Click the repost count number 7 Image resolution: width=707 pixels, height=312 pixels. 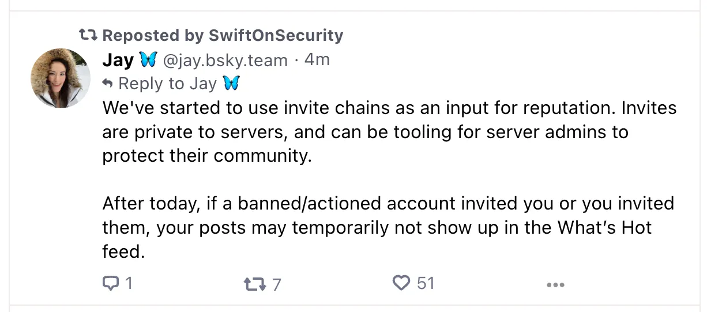click(x=277, y=284)
